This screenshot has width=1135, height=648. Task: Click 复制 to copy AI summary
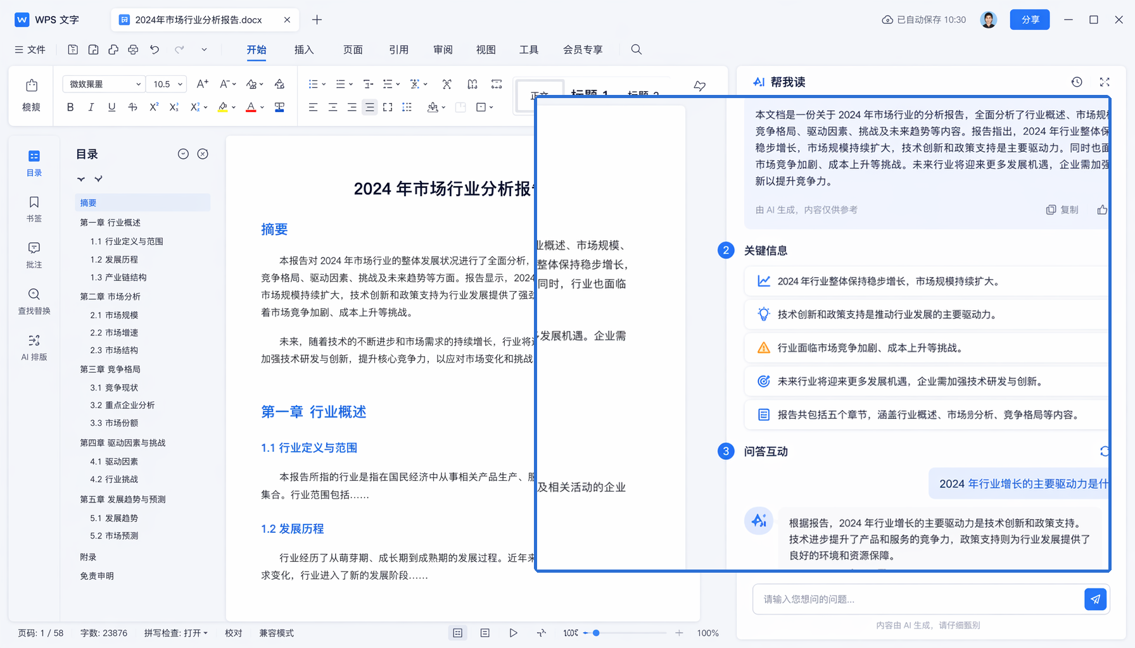(x=1062, y=209)
